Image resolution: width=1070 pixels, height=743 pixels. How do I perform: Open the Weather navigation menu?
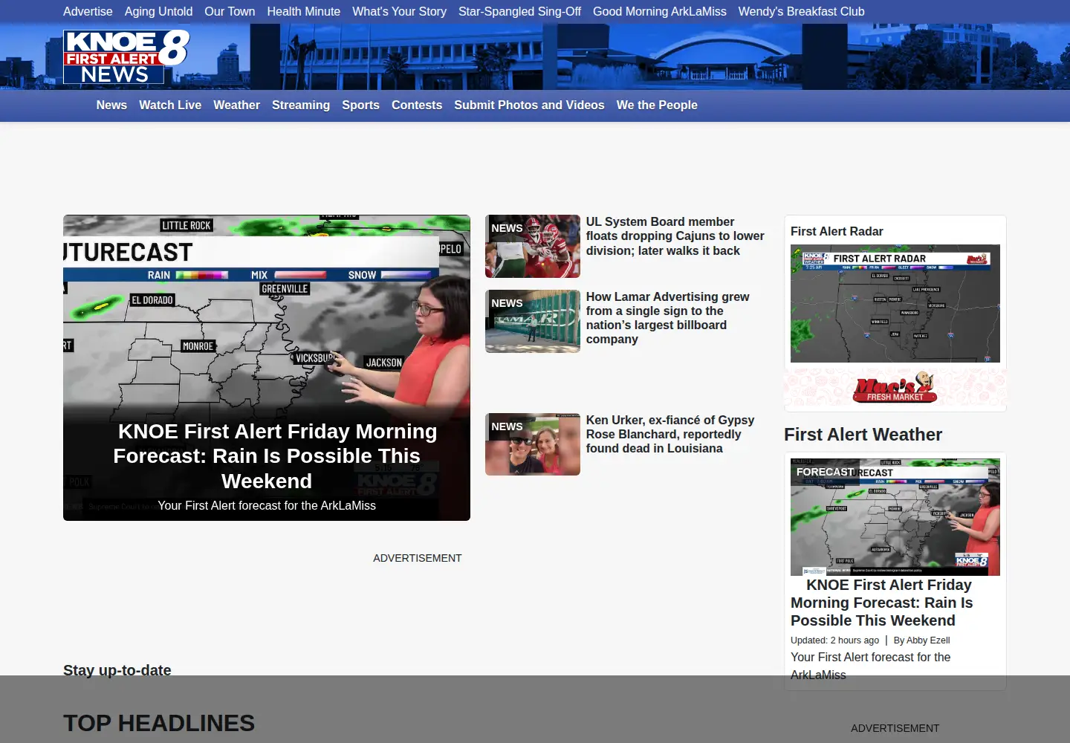click(x=236, y=106)
